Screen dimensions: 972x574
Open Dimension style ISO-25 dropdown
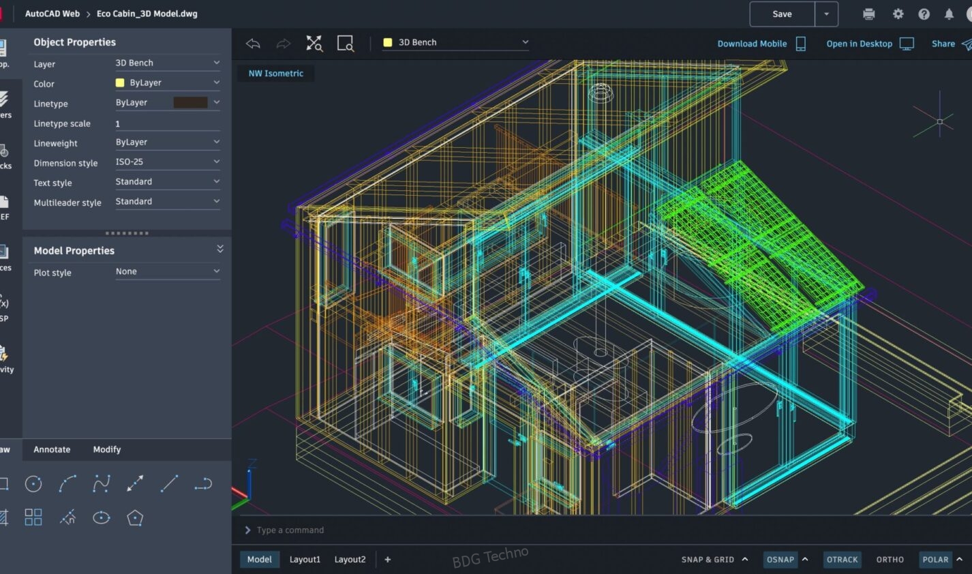(167, 162)
